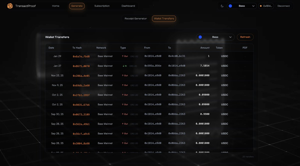Go to the Home page
The image size is (300, 166).
(x=56, y=6)
